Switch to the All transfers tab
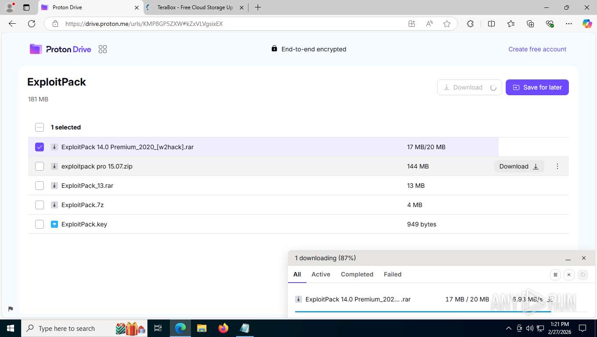The height and width of the screenshot is (337, 597). click(297, 274)
